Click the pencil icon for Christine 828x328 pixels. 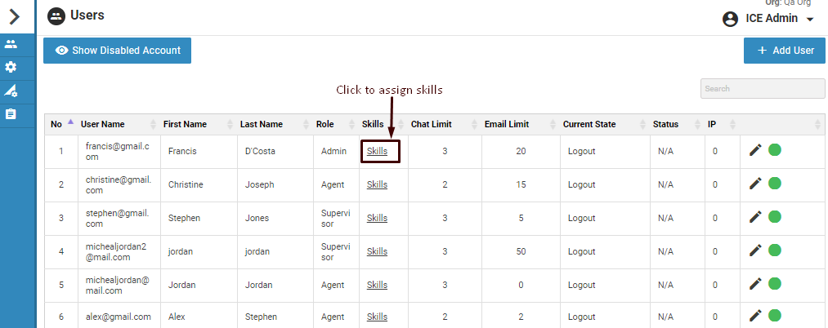(755, 184)
